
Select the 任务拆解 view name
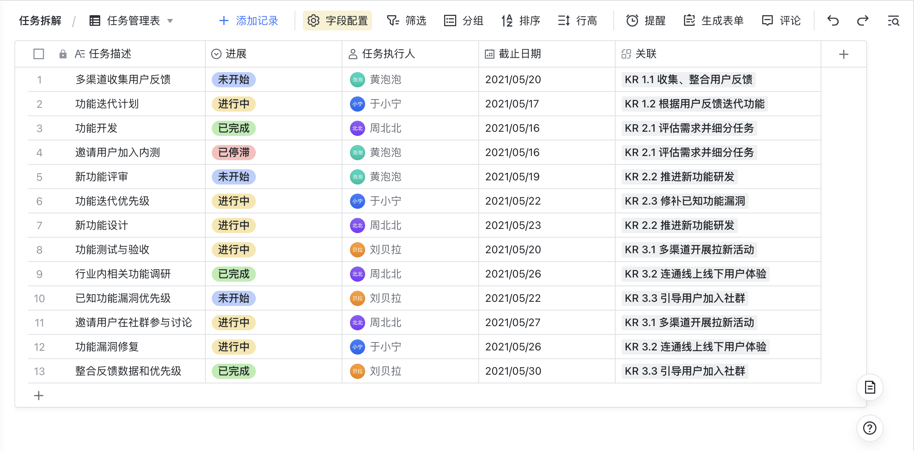tap(40, 21)
